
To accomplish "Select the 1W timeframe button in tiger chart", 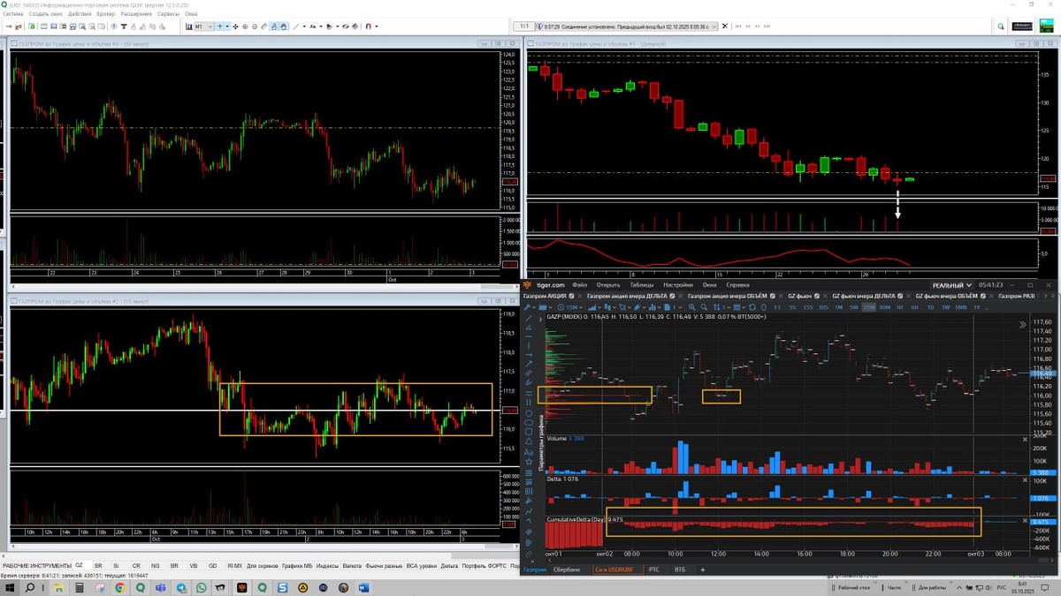I will [945, 307].
